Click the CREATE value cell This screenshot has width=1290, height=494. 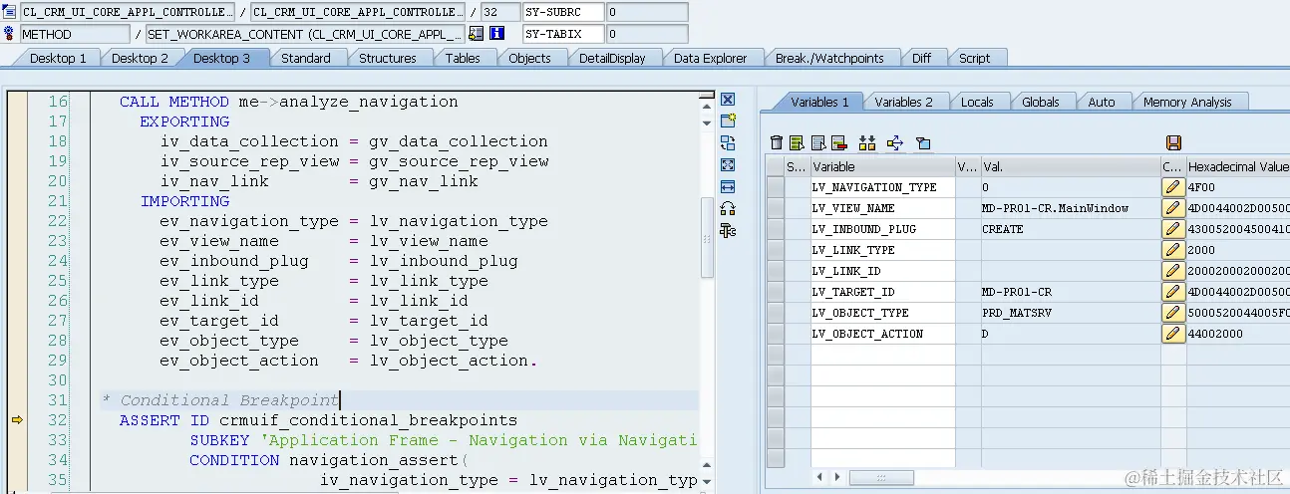(x=1070, y=229)
